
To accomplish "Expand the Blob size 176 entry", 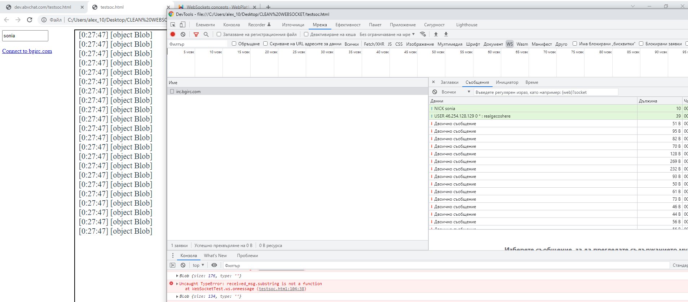I will pyautogui.click(x=177, y=276).
